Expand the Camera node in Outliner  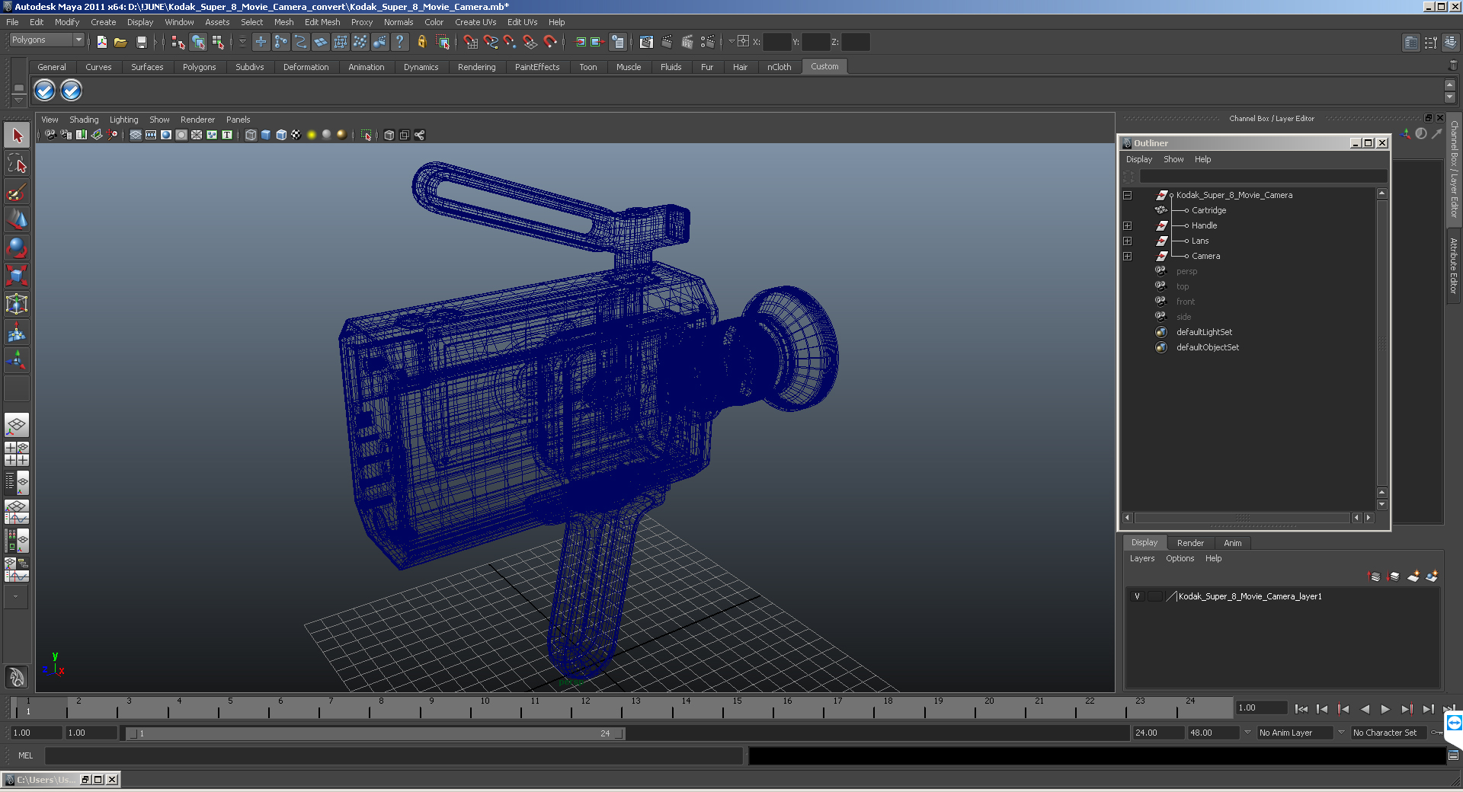click(1128, 257)
